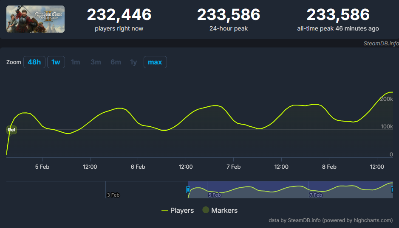Click the Kingdom Come Deliverance game thumbnail

click(x=35, y=19)
